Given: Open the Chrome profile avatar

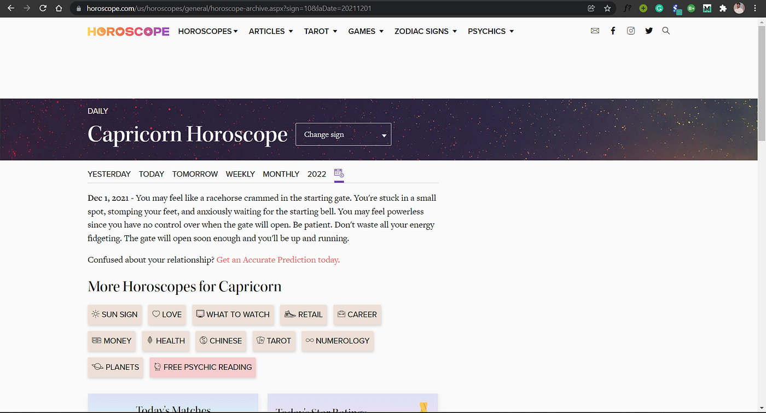Looking at the screenshot, I should pos(739,8).
